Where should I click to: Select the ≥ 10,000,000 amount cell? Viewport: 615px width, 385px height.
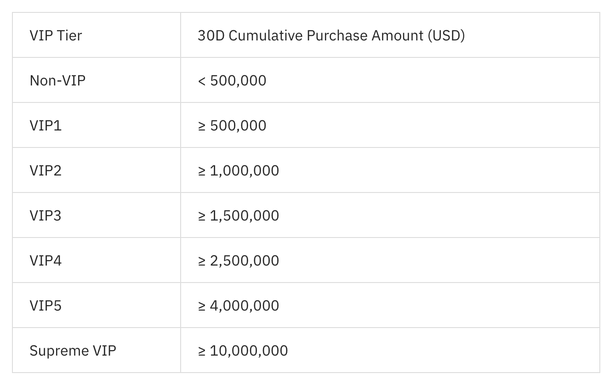coord(390,351)
